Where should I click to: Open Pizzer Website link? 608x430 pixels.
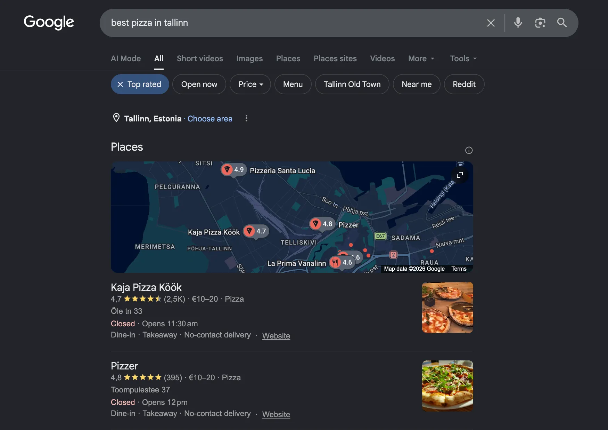[x=276, y=414]
